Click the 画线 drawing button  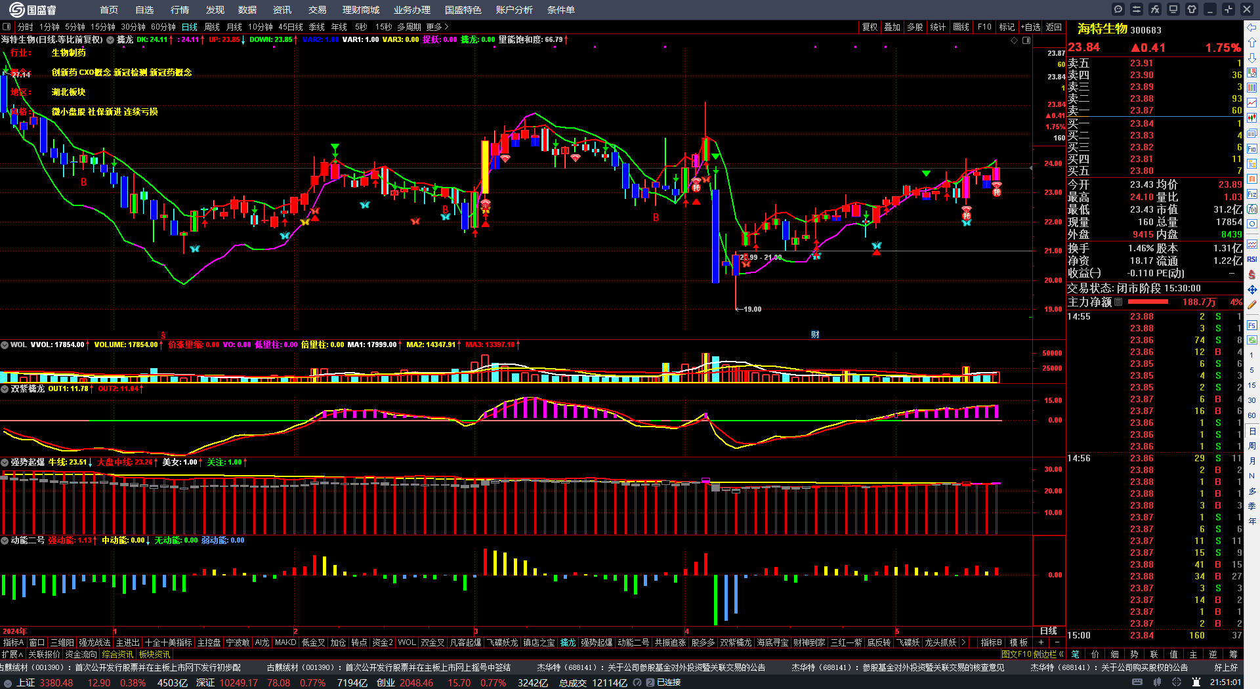tap(961, 27)
